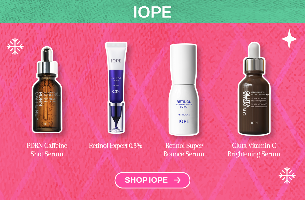The image size is (305, 205).
Task: Click the four-point sparkle star above Gluta bottle
Action: [x=289, y=39]
